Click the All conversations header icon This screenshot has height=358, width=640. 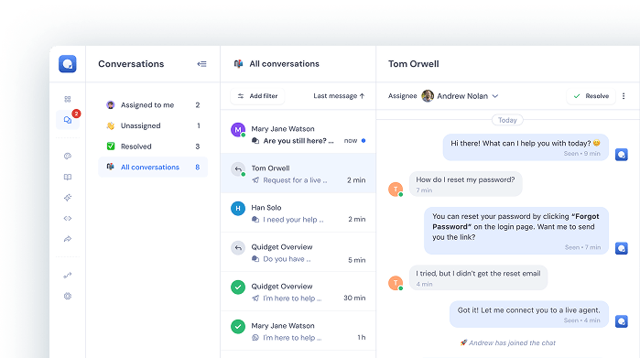pyautogui.click(x=238, y=64)
